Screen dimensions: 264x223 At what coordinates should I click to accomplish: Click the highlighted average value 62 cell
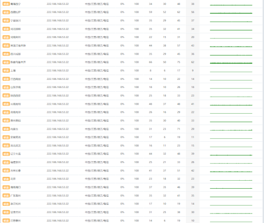coord(193,62)
